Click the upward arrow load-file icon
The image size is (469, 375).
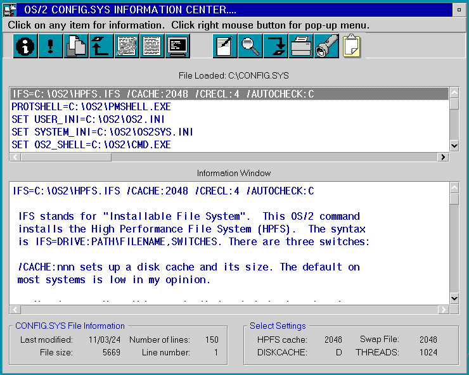pos(101,46)
